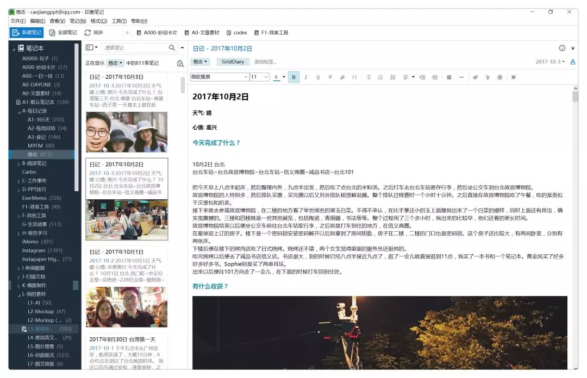Insert a bulleted list
The width and height of the screenshot is (587, 378).
click(x=369, y=77)
